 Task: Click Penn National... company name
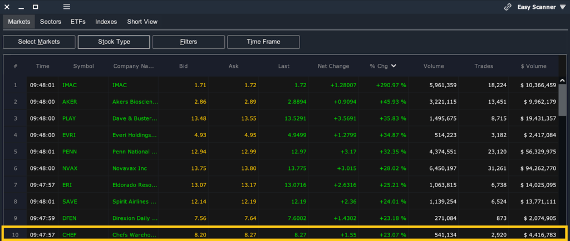tap(135, 152)
